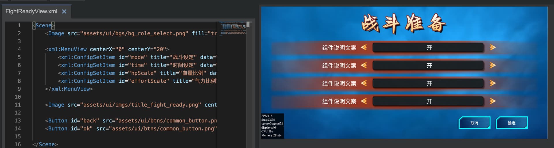Click the FPS performance stats overlay

coord(272,126)
